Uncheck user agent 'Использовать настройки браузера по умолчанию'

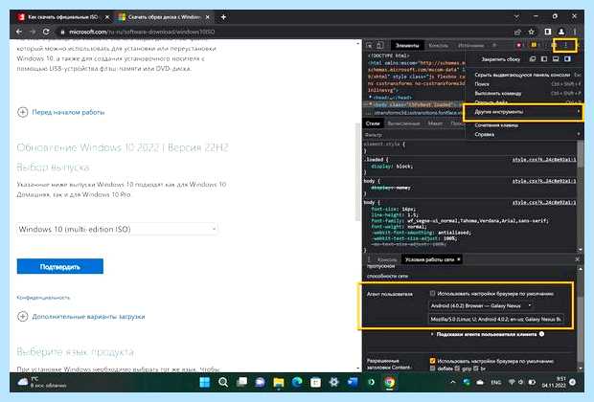point(433,293)
